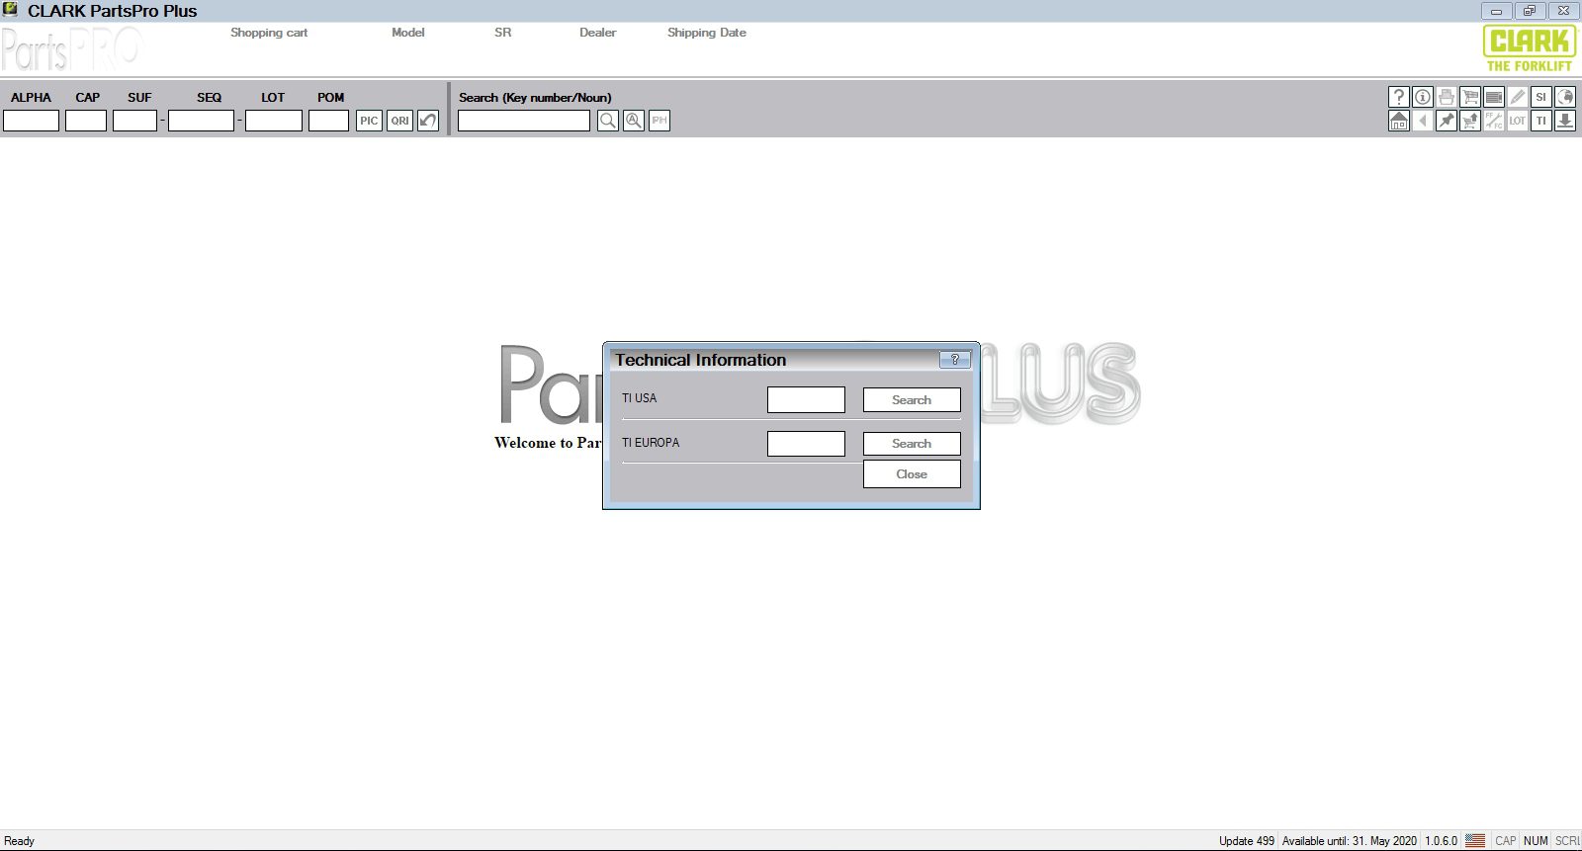Viewport: 1582px width, 851px height.
Task: Click the advanced search magnifier A icon
Action: [x=634, y=121]
